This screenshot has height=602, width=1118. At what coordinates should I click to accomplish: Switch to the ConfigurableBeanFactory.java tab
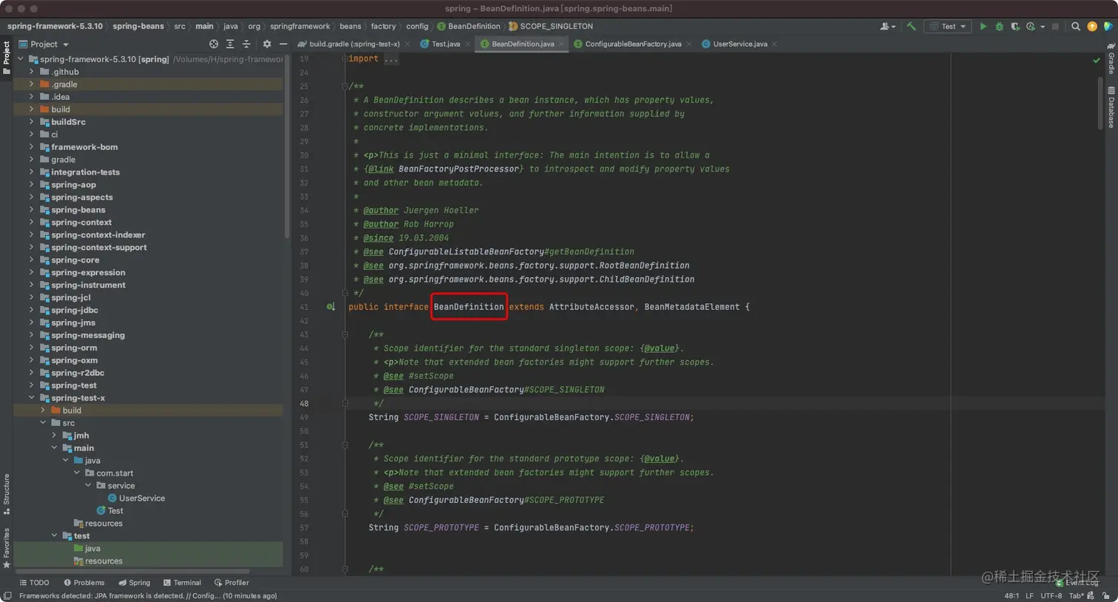point(632,44)
